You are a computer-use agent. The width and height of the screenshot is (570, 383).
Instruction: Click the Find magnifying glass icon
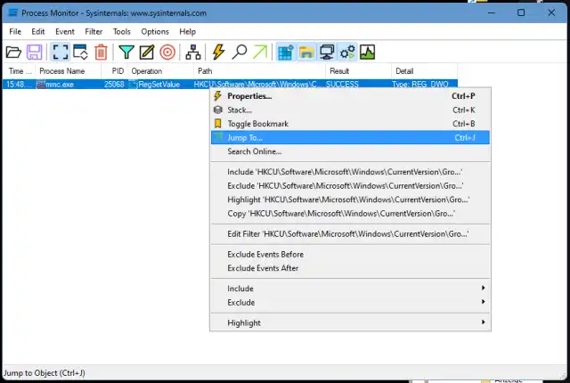pyautogui.click(x=239, y=53)
